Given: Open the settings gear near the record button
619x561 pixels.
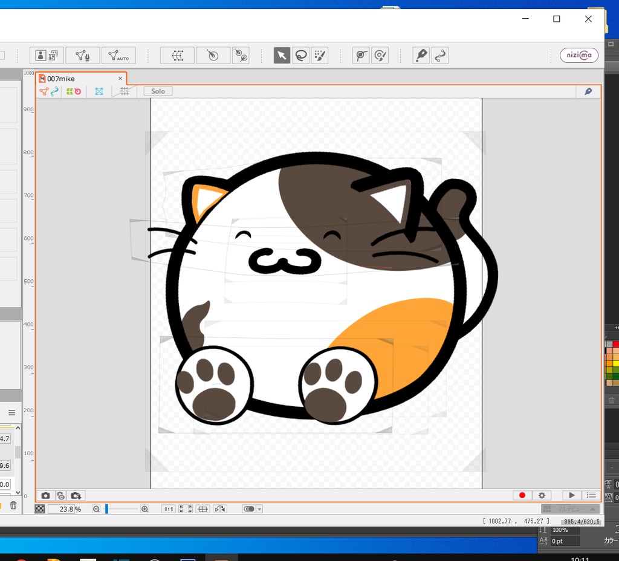Looking at the screenshot, I should 541,495.
